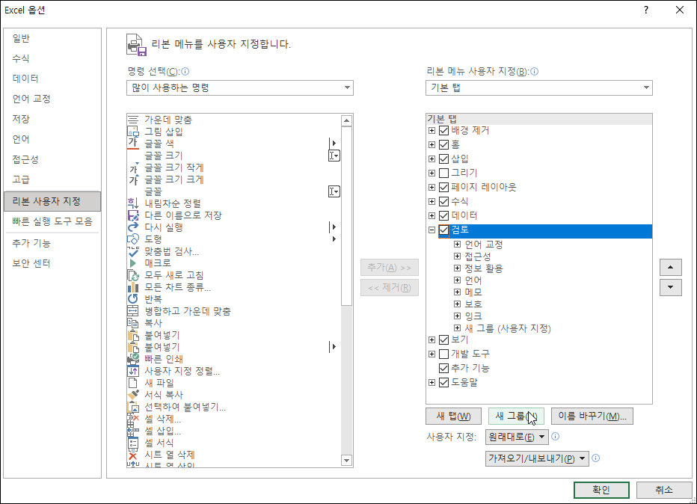
Task: Open the 원래대로 dropdown
Action: (517, 437)
